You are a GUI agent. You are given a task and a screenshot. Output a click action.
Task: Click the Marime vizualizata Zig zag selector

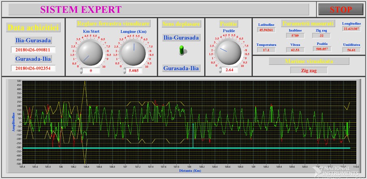click(309, 70)
